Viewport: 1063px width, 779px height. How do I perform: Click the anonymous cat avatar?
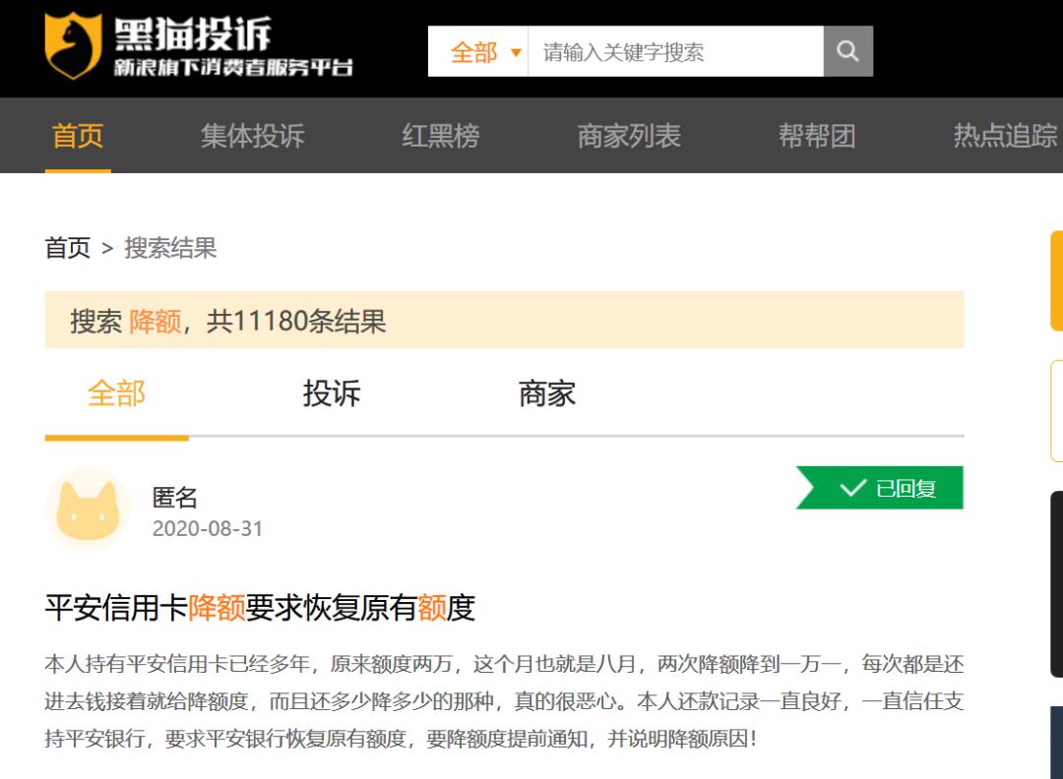87,509
